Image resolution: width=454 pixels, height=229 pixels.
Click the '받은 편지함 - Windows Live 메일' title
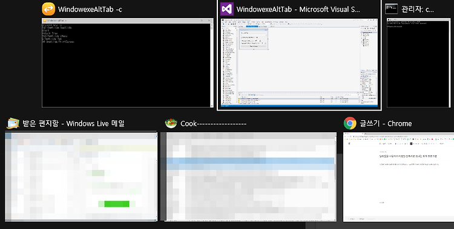click(73, 123)
